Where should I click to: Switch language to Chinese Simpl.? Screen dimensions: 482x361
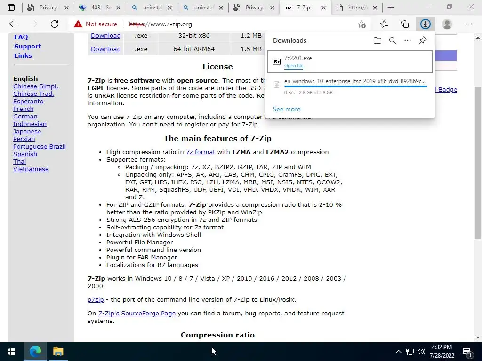(36, 86)
